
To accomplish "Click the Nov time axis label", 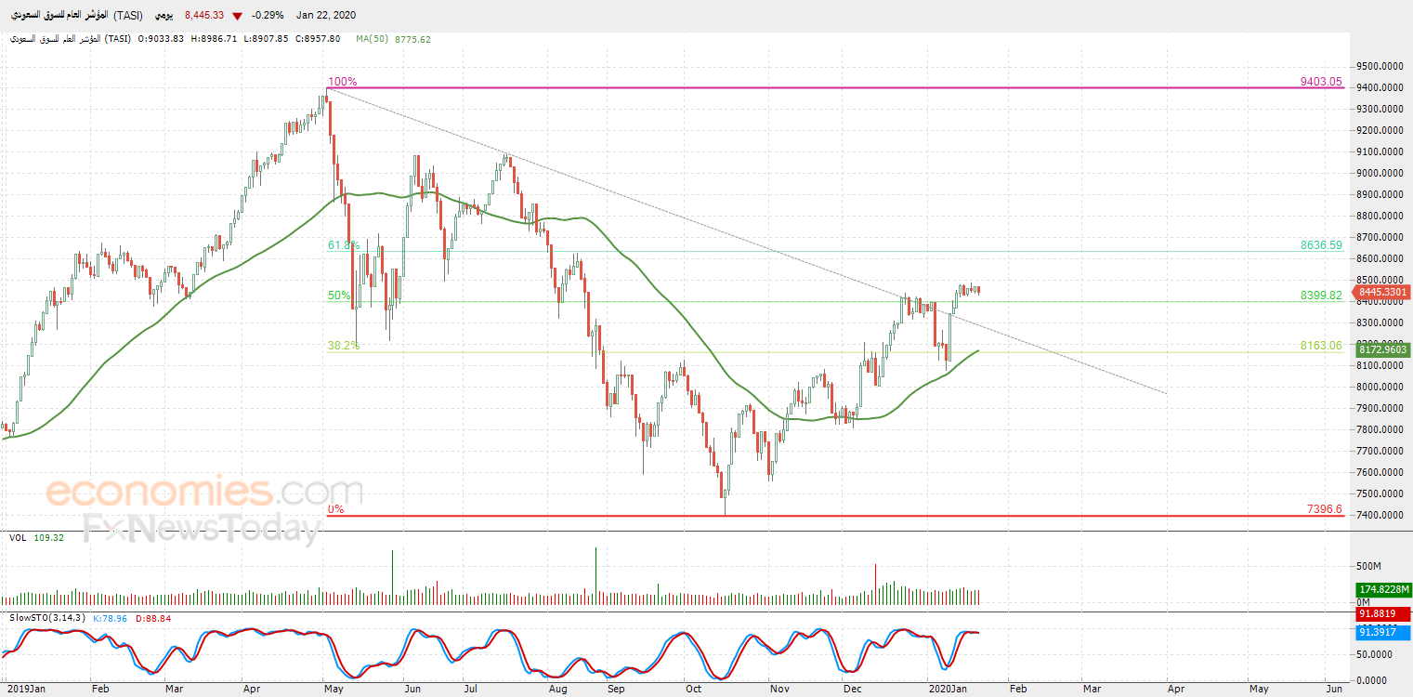I will 779,689.
